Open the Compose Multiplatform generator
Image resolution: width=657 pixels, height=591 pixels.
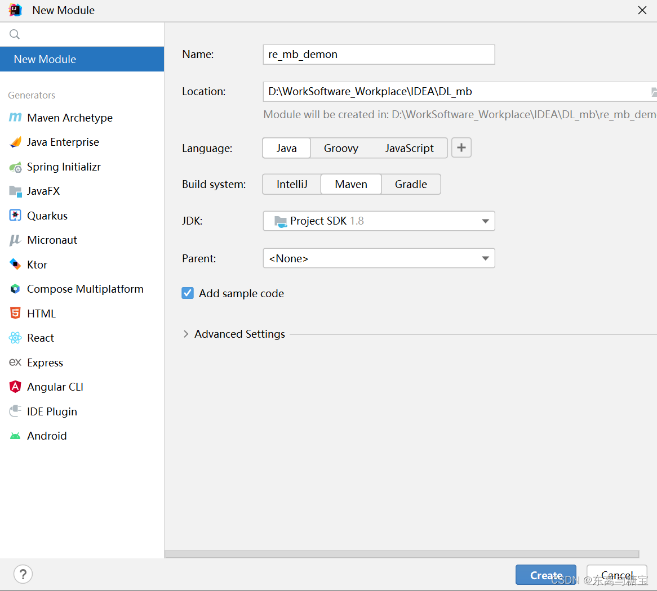tap(85, 289)
